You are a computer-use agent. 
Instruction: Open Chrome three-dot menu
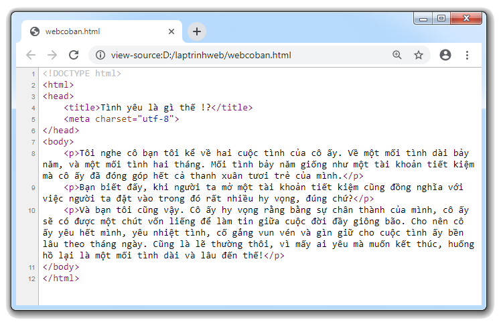(468, 55)
